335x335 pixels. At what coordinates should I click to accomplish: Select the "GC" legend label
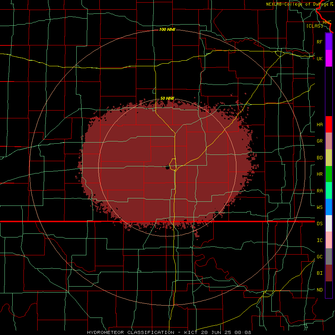click(x=319, y=256)
